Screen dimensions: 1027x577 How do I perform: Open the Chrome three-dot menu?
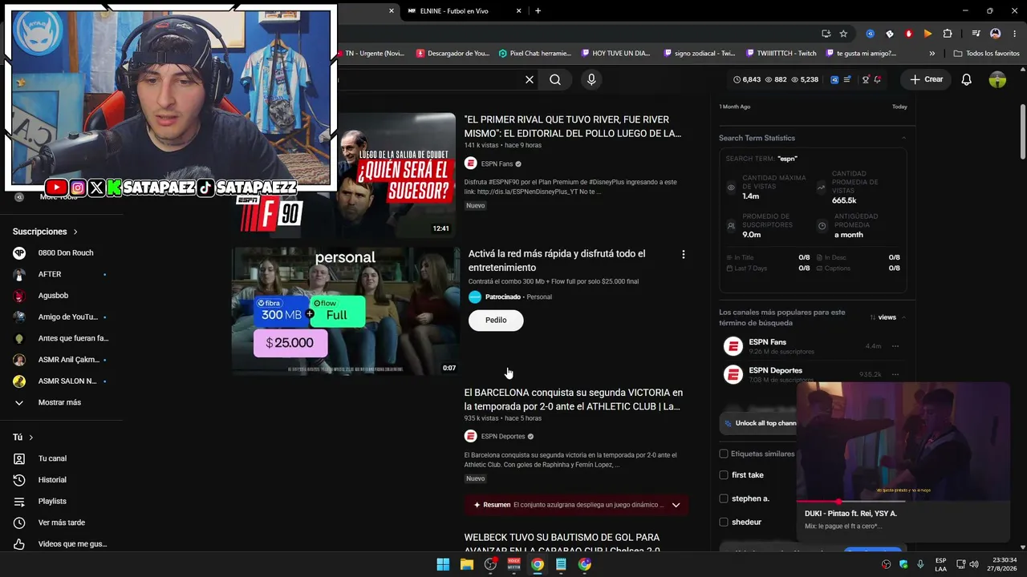coord(1013,34)
